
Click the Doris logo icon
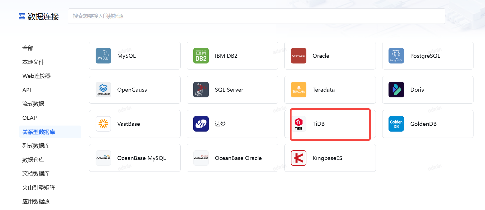click(x=396, y=90)
